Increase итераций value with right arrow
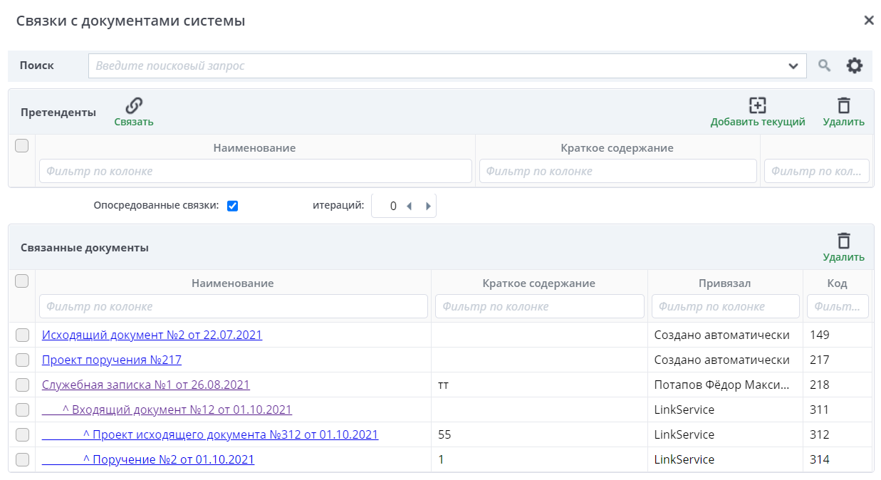Viewport: 881px width, 480px height. [x=428, y=207]
